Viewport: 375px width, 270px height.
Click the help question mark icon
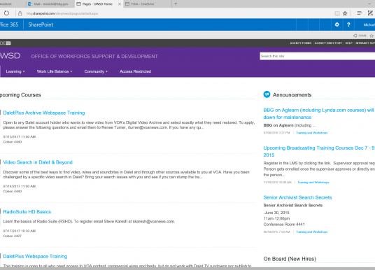tap(348, 24)
